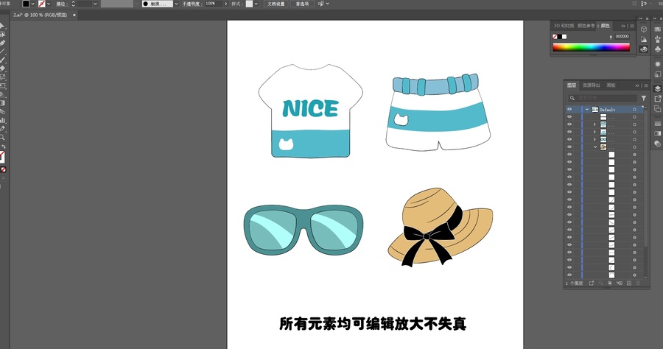Switch to the 资源导出 tab
Viewport: 663px width, 349px height.
click(x=591, y=85)
